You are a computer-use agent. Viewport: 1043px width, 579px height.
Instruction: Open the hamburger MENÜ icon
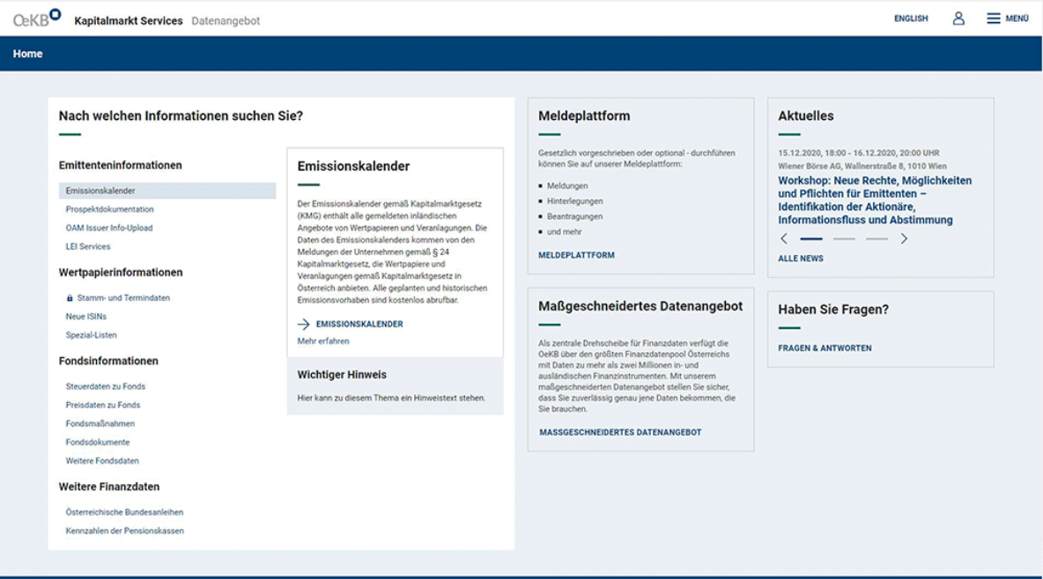(994, 18)
